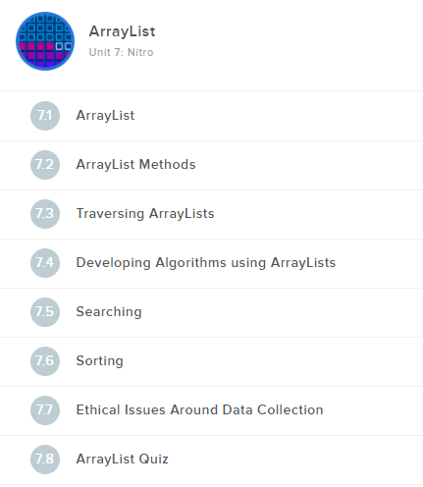Click the 7.1 lesson number badge

coord(45,116)
